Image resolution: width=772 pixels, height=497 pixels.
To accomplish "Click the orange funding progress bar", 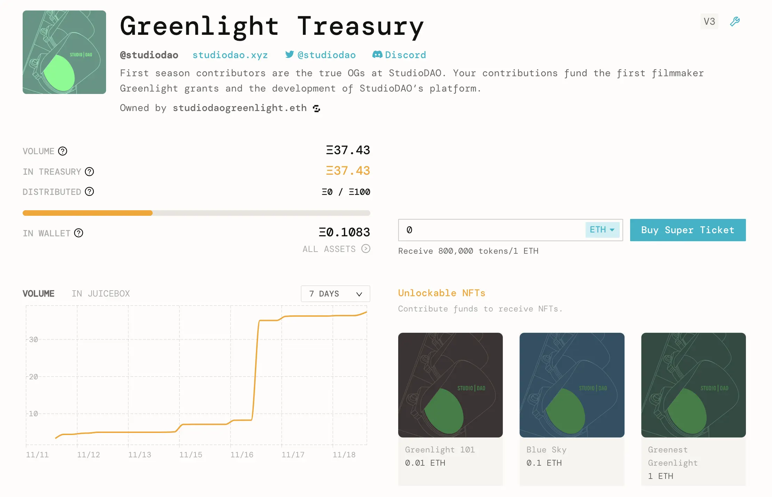I will coord(87,213).
